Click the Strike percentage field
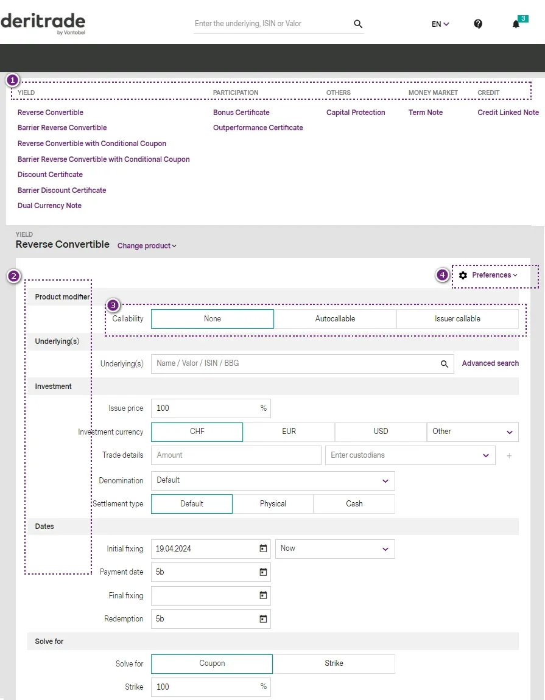Screen dimensions: 545x700 [x=211, y=687]
